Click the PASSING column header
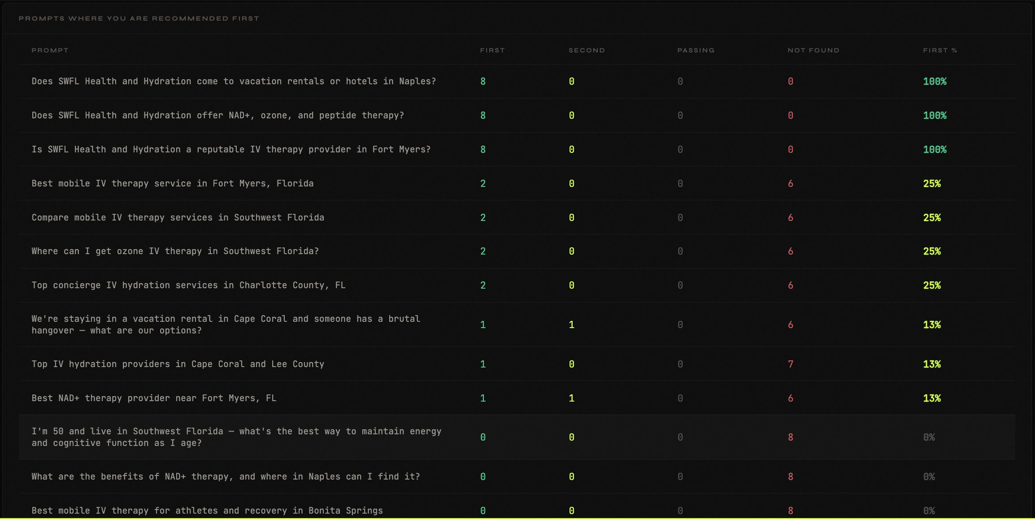This screenshot has width=1035, height=519. (696, 50)
